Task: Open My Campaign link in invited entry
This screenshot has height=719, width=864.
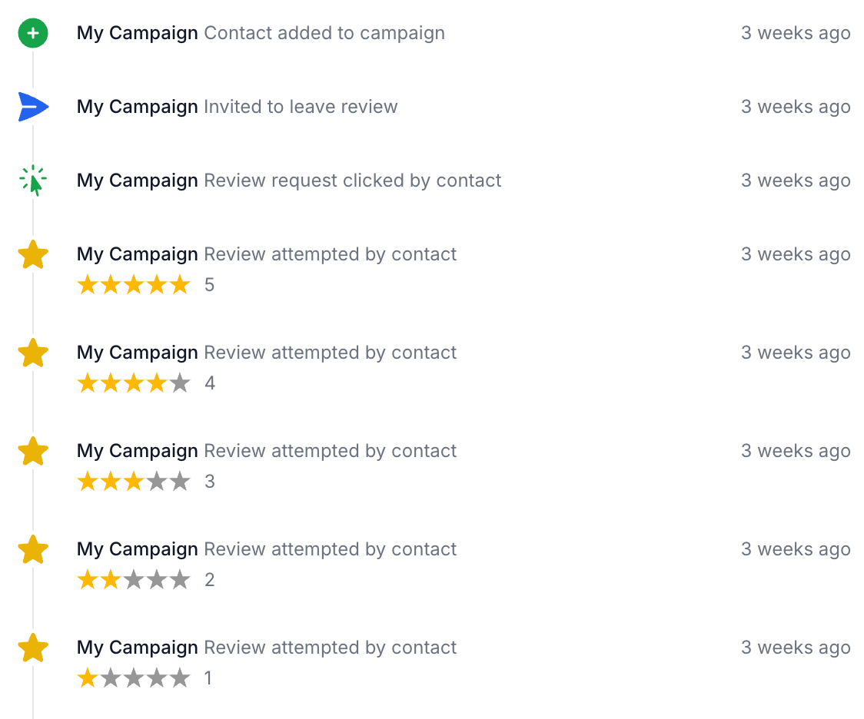Action: point(137,107)
